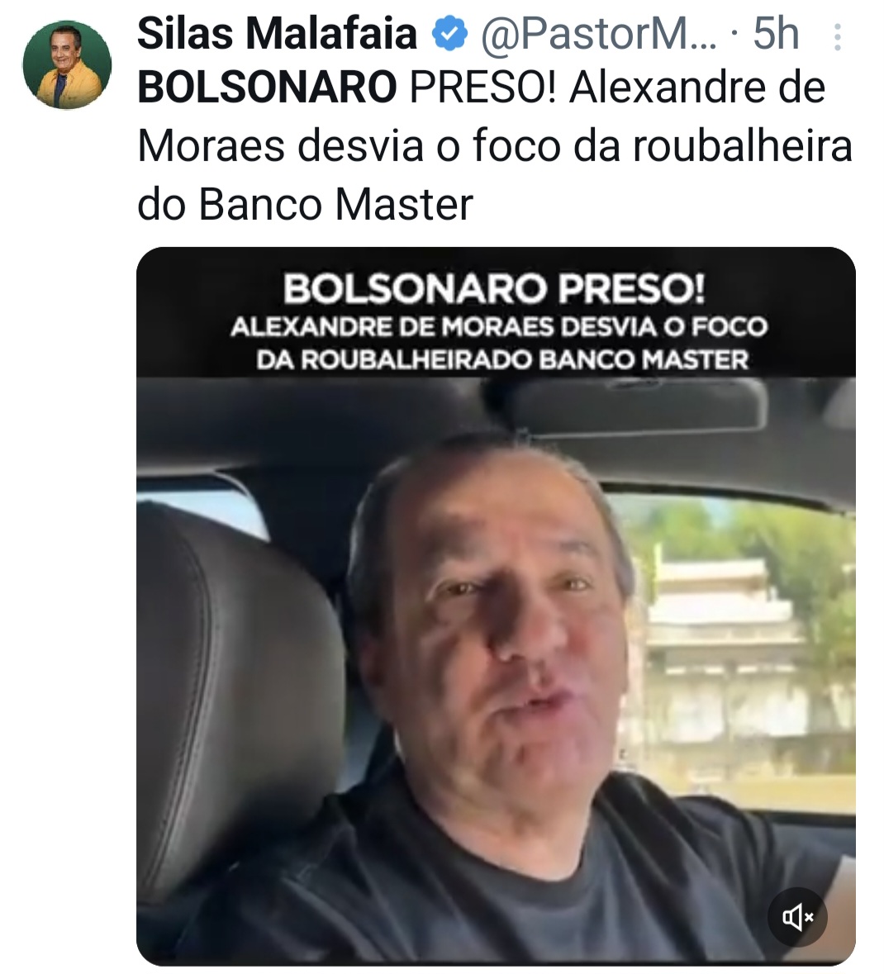Screen dimensions: 884x974
Task: Open the @PastorM... handle link
Action: [x=598, y=35]
